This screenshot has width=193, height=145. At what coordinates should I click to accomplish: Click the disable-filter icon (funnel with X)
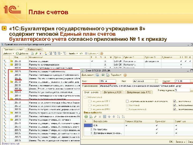pyautogui.click(x=64, y=53)
